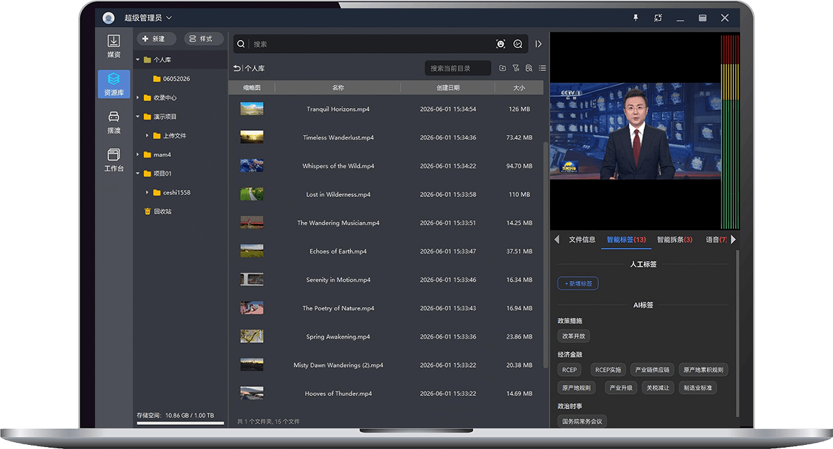Click the 新增标签 button
The height and width of the screenshot is (449, 833).
point(578,283)
